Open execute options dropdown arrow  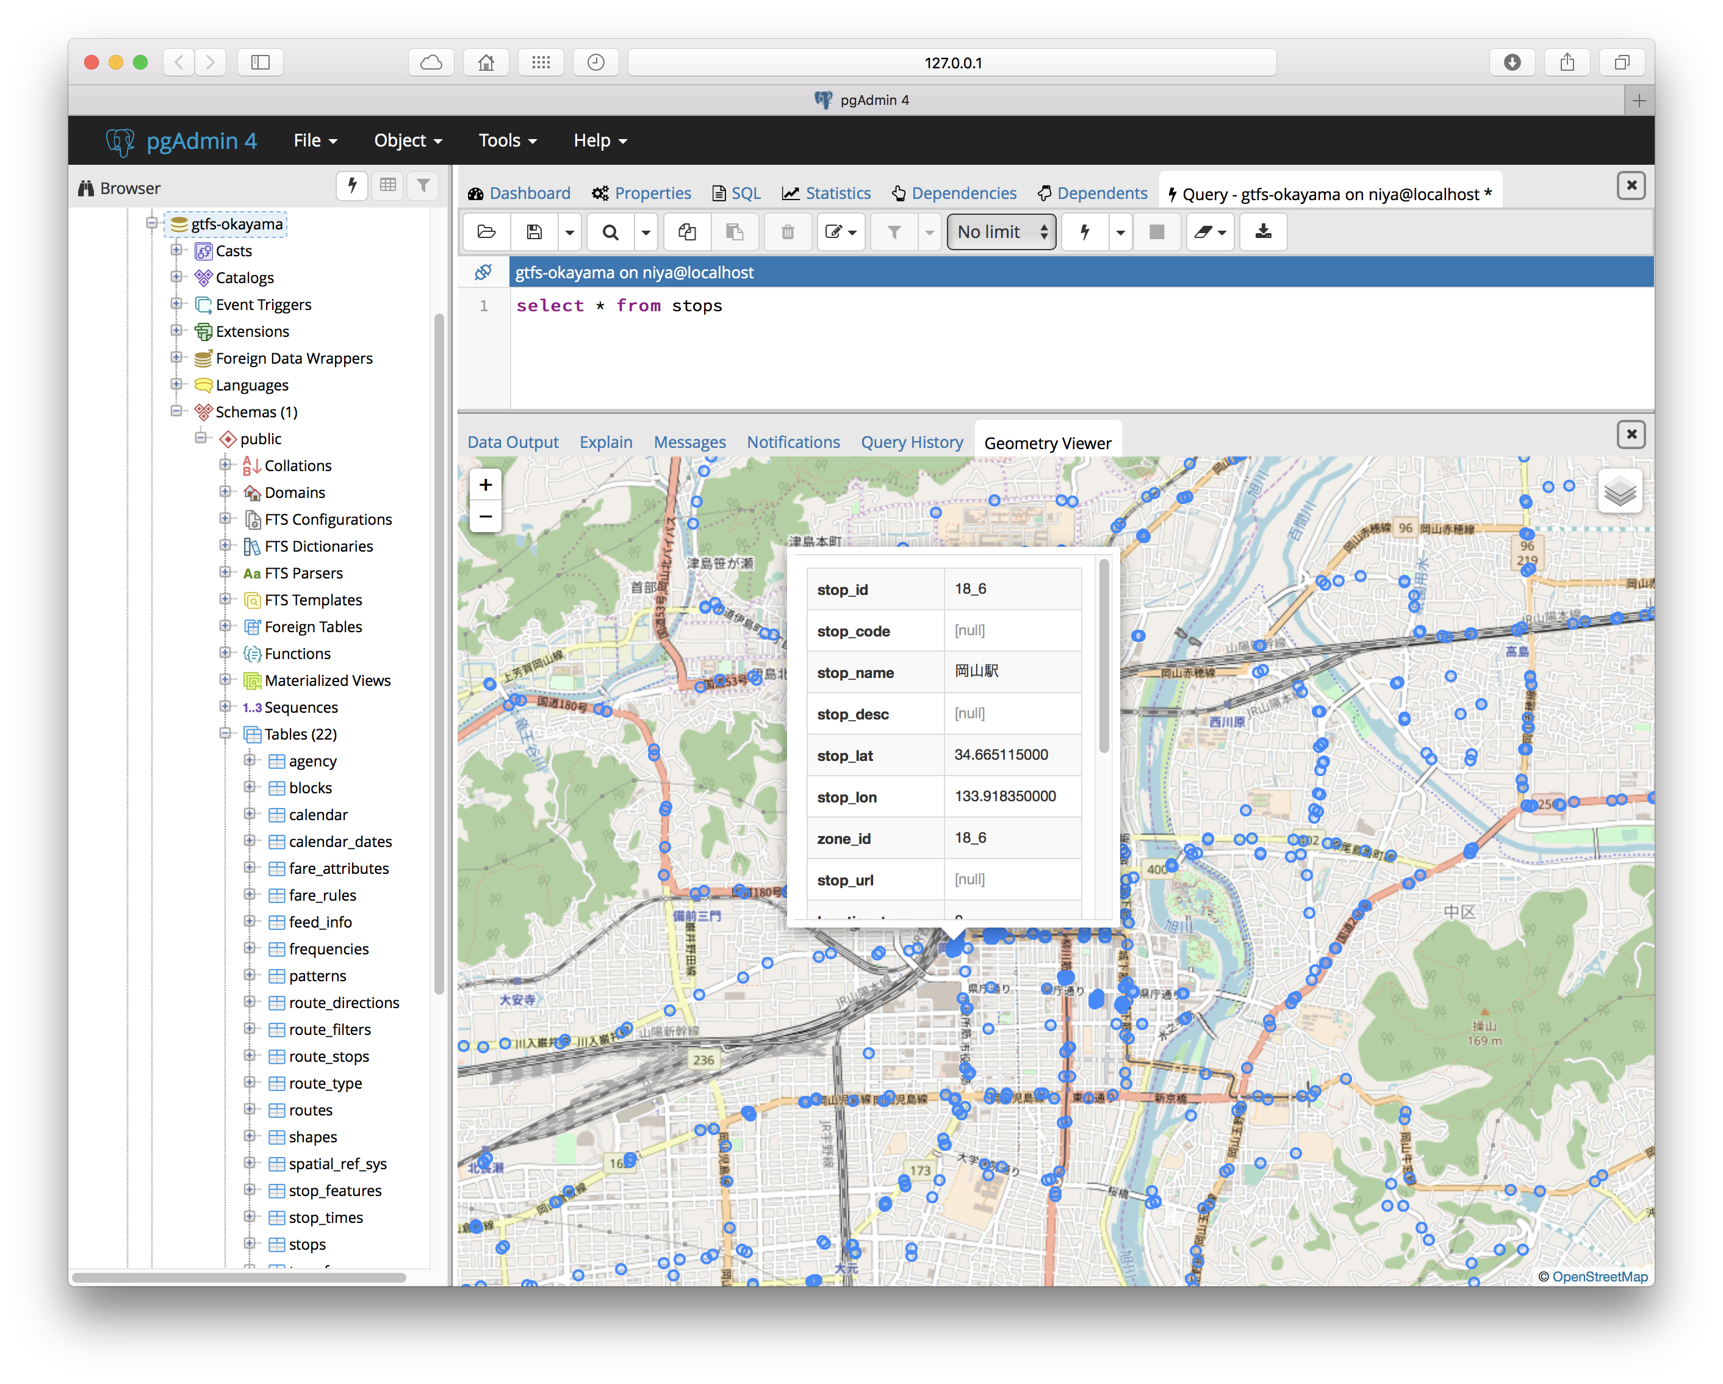(x=1120, y=232)
